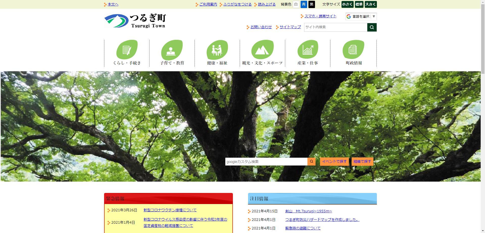The width and height of the screenshot is (485, 233).
Task: Open the サイトマップ link
Action: [x=290, y=27]
